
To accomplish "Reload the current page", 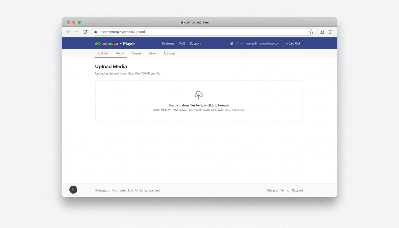I will coord(85,32).
